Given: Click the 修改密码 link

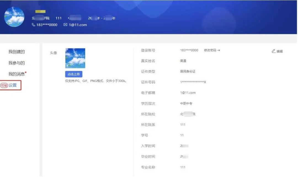Looking at the screenshot, I should point(210,50).
